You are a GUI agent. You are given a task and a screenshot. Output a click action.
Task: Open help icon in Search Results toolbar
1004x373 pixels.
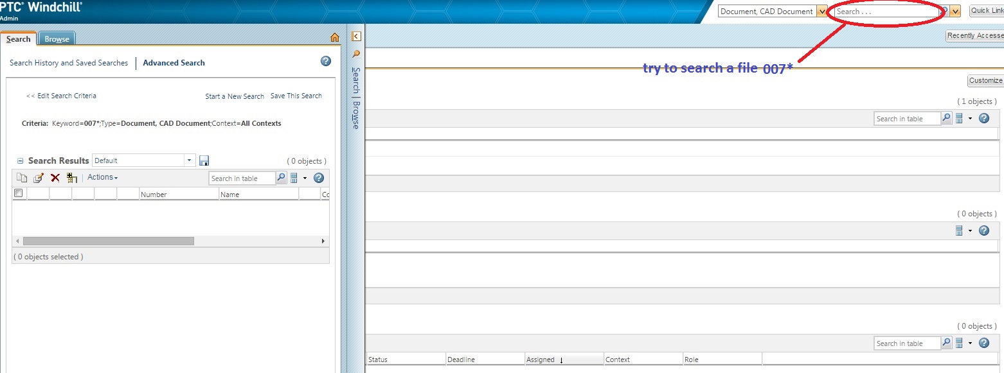(x=318, y=178)
